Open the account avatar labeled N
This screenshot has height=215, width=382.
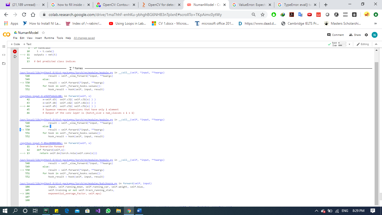[x=374, y=35]
